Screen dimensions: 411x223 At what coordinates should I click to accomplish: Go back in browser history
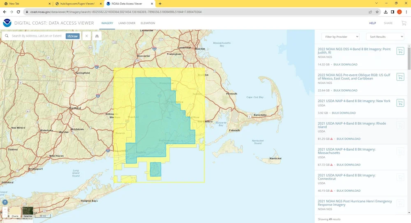pos(5,12)
